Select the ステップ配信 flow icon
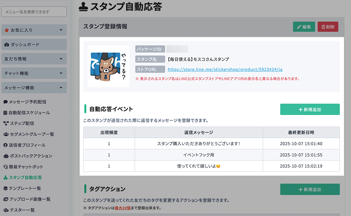Screen dimensions: 351x216 6,123
